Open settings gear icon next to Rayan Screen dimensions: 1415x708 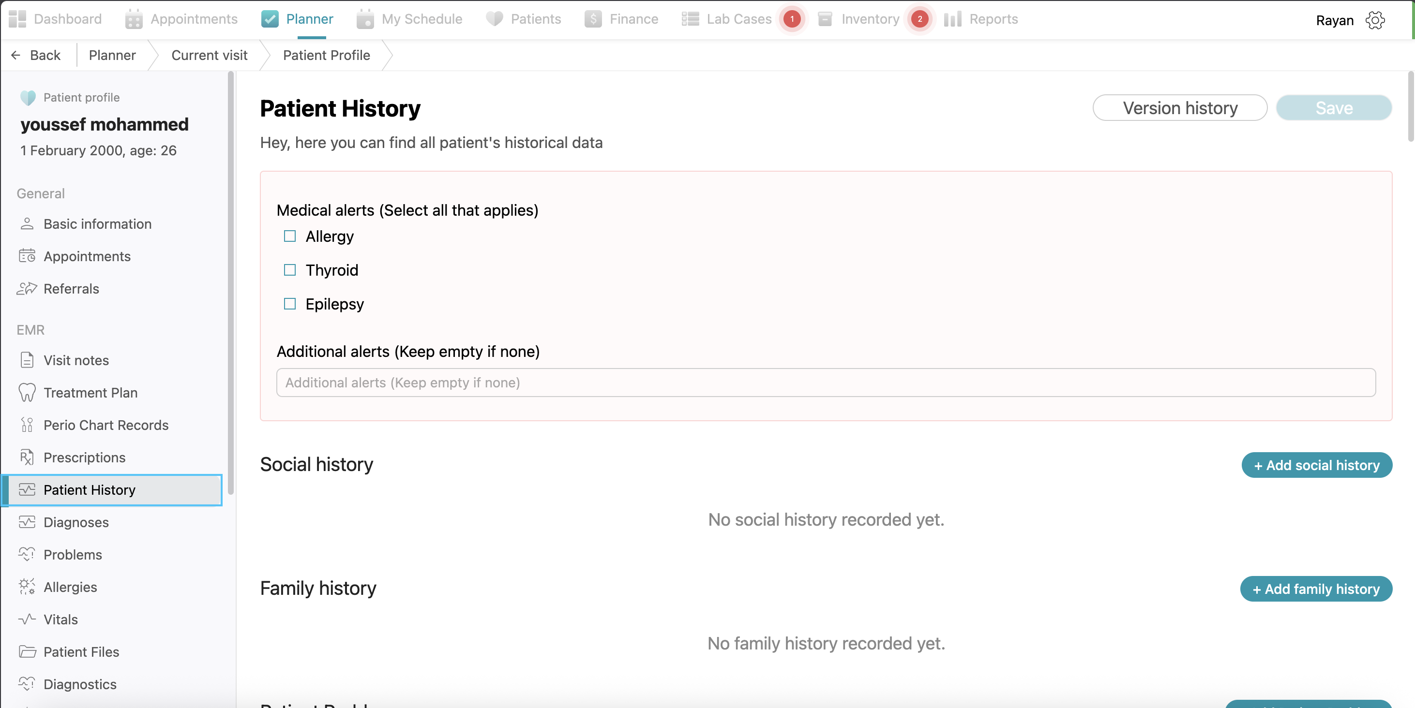(1375, 20)
